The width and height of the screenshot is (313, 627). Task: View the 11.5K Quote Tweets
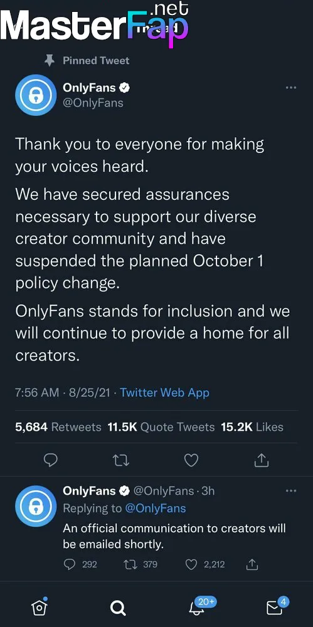click(161, 426)
